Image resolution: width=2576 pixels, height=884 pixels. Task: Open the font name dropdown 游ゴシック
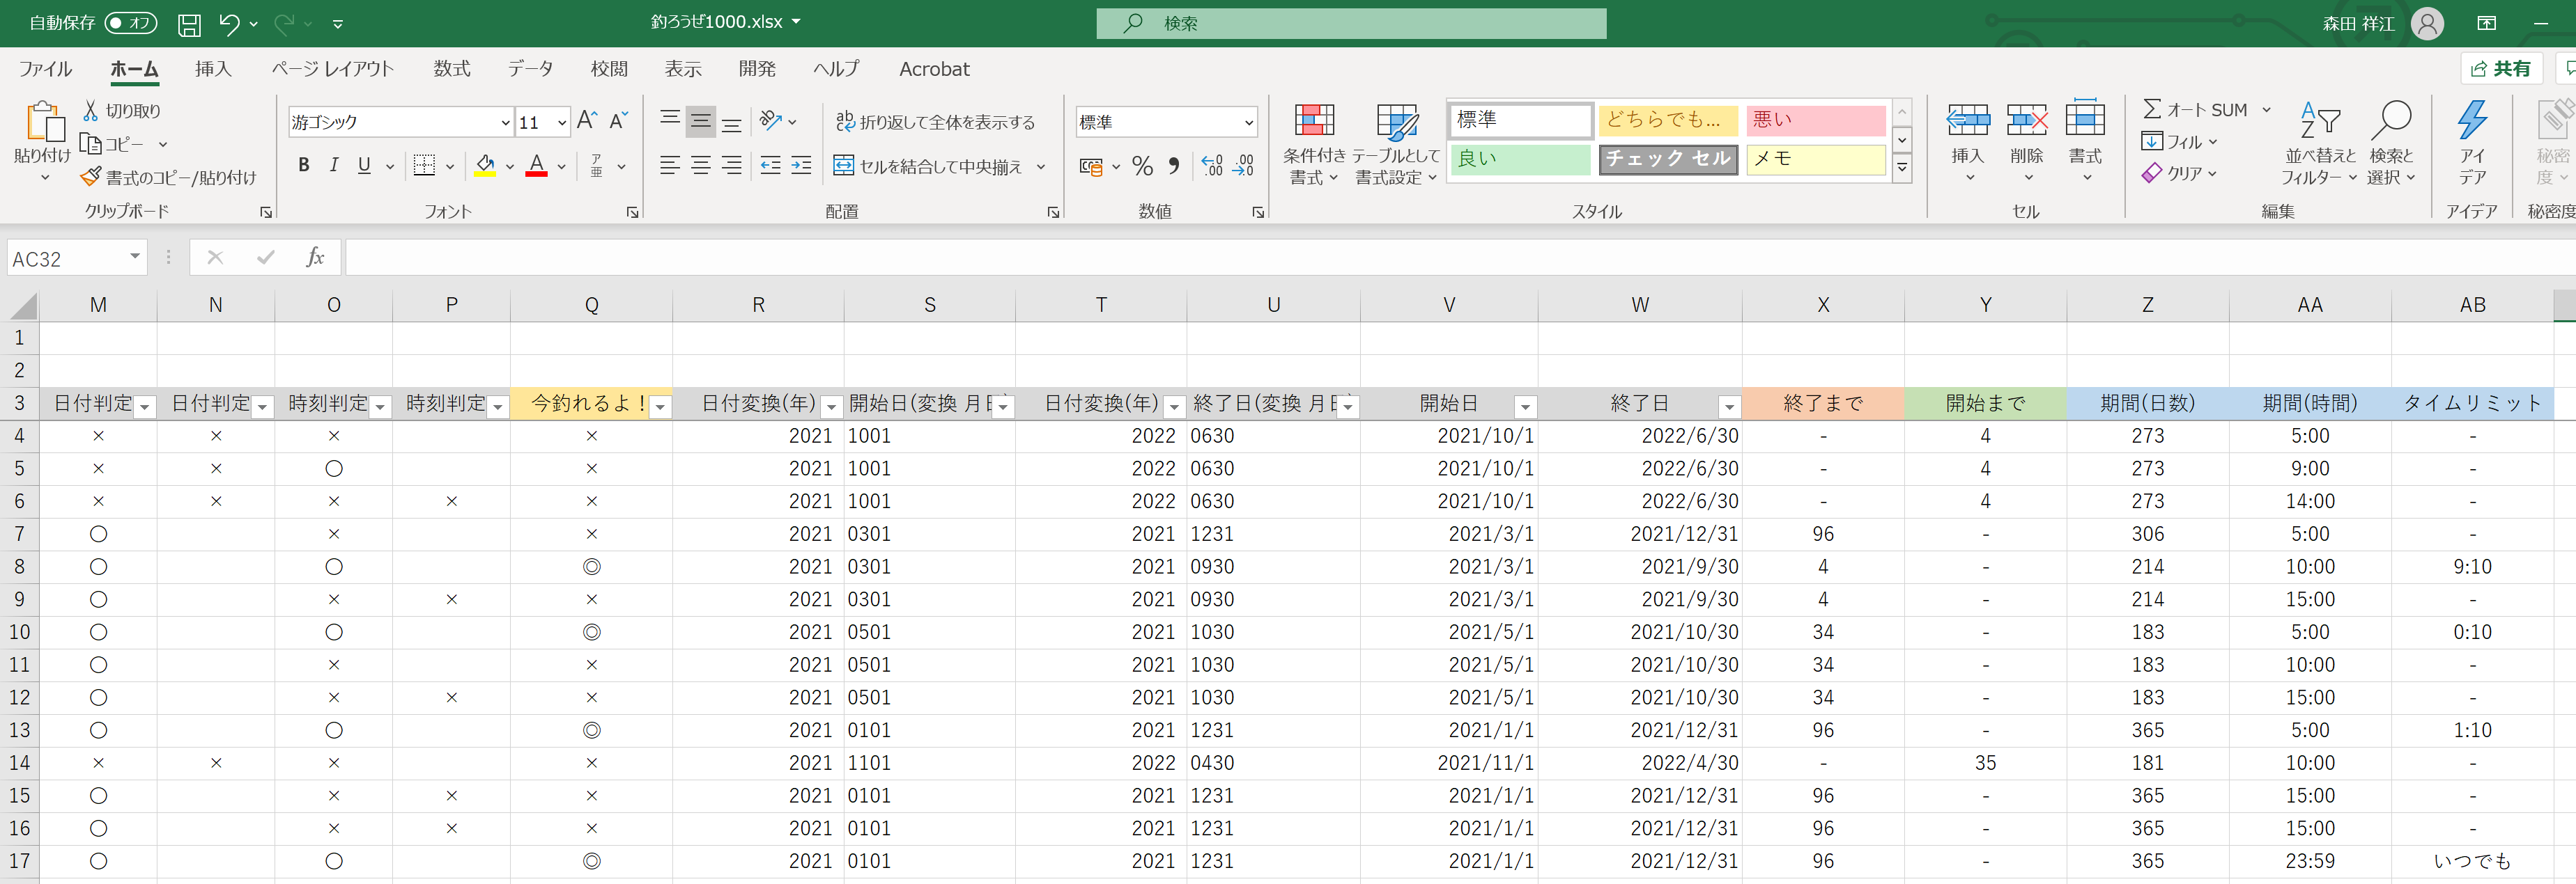coord(505,122)
